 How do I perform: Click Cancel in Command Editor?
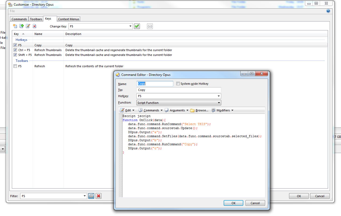click(255, 203)
